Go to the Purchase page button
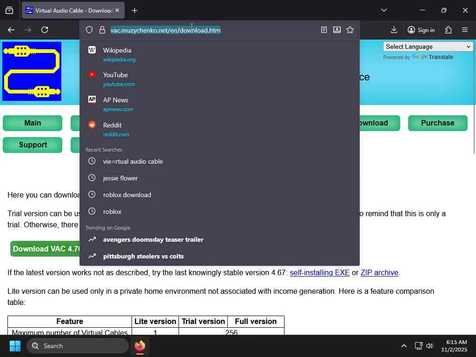 437,123
